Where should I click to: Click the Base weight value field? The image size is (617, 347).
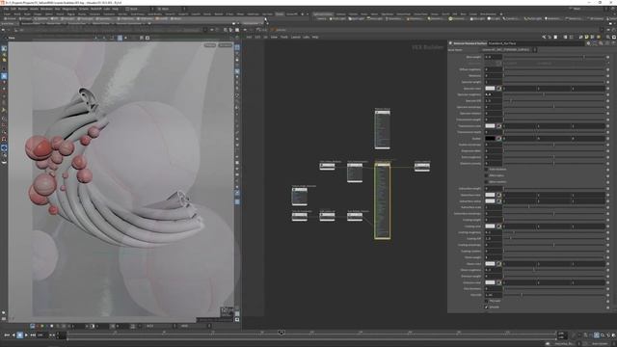494,57
